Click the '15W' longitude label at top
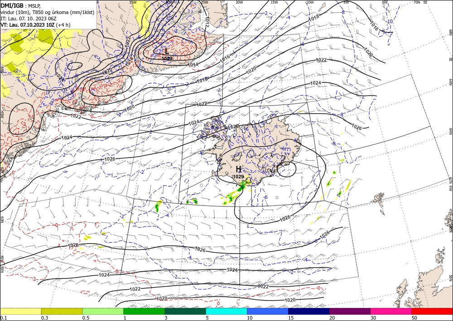 [x=274, y=2]
